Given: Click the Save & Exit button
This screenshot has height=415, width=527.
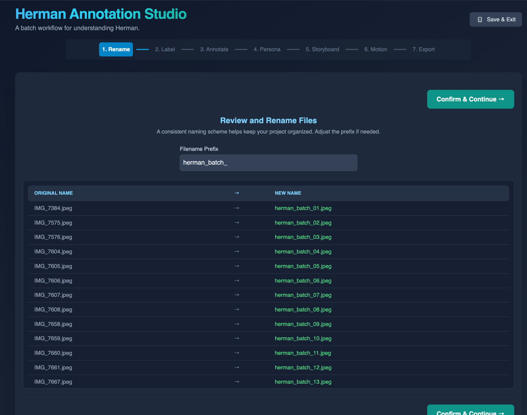Looking at the screenshot, I should point(495,20).
